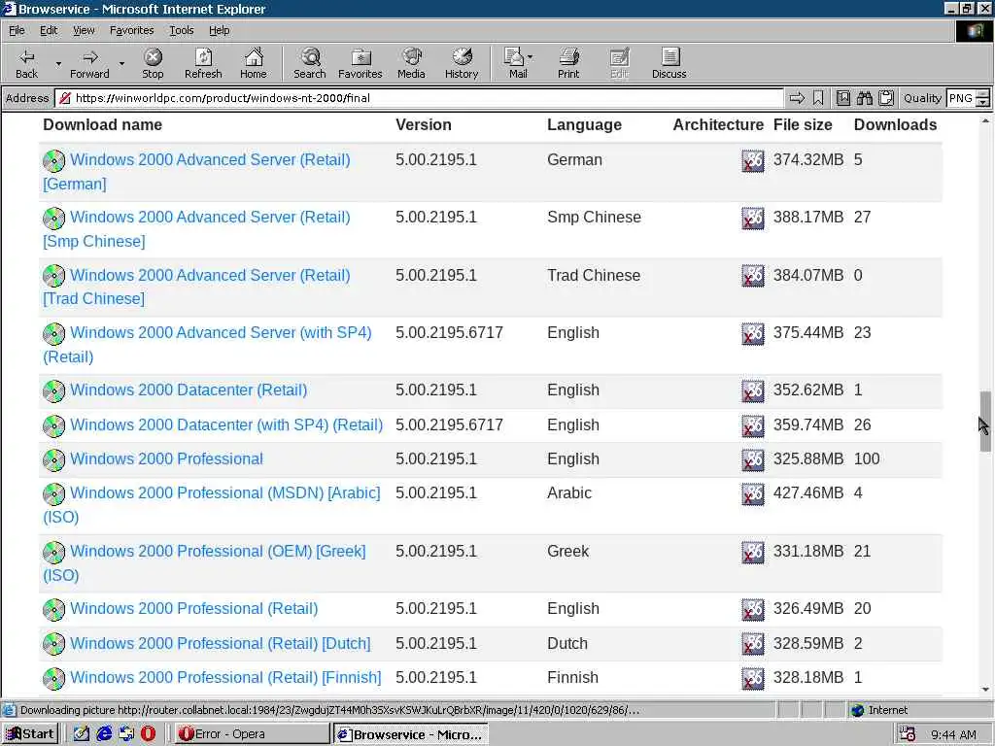The image size is (995, 746).
Task: Click the bookmarks book icon
Action: point(842,98)
